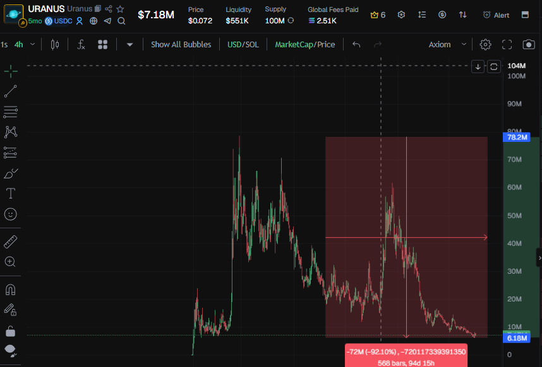Open the emoji sticker tool

coord(11,214)
